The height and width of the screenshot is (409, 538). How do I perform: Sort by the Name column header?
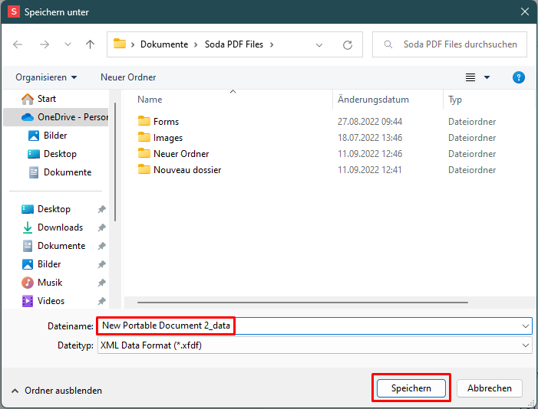(x=150, y=100)
